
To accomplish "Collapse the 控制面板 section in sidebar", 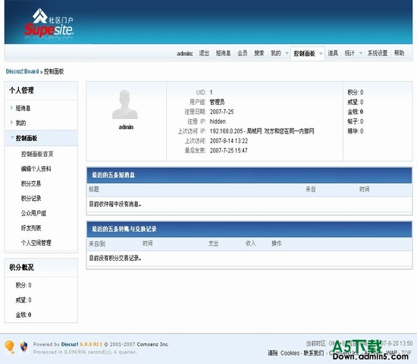I will tap(12, 137).
